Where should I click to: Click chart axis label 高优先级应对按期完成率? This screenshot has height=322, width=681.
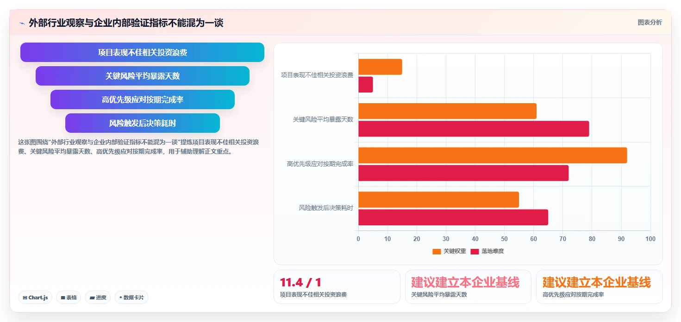[320, 164]
